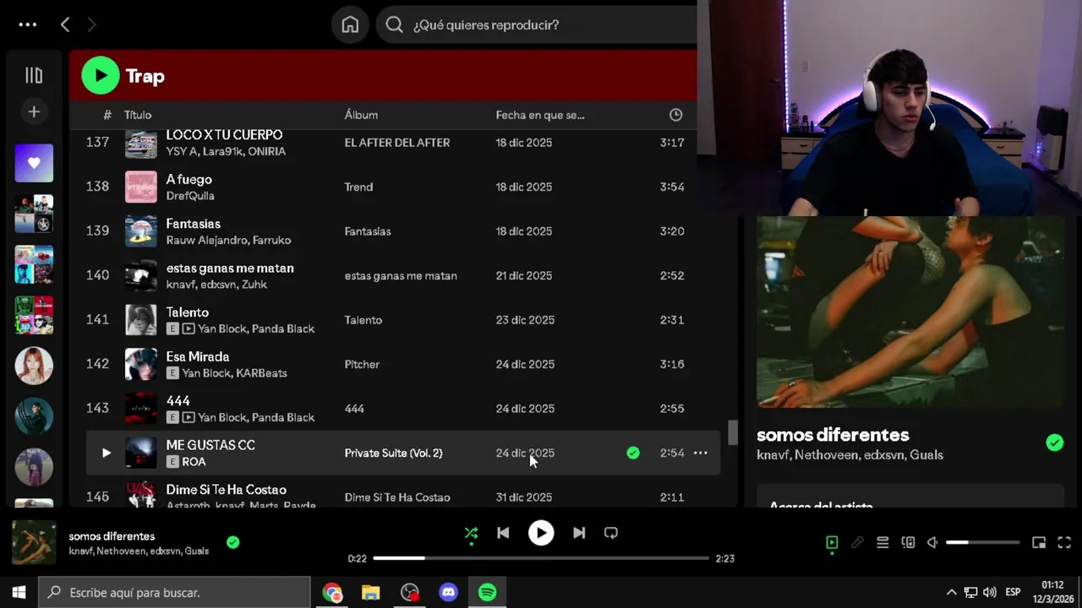The width and height of the screenshot is (1082, 608).
Task: Click the music video icon on the Talento row
Action: 188,328
